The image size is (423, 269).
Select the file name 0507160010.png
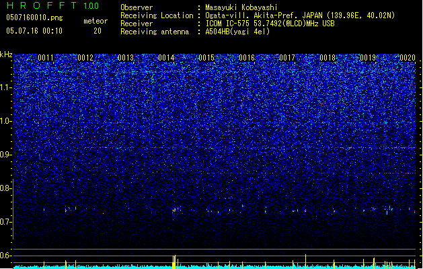click(x=34, y=17)
